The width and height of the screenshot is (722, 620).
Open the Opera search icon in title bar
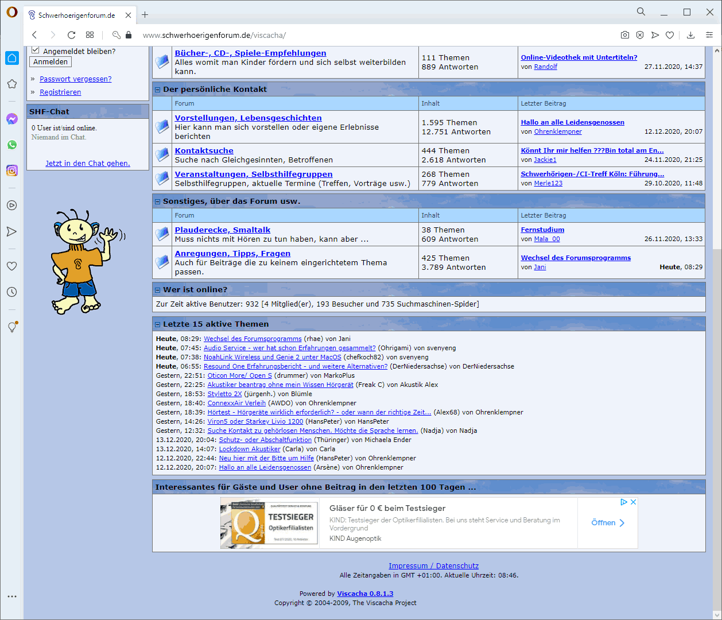click(641, 12)
